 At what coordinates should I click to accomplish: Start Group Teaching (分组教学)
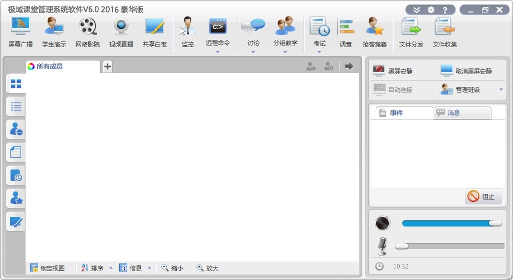pyautogui.click(x=285, y=32)
